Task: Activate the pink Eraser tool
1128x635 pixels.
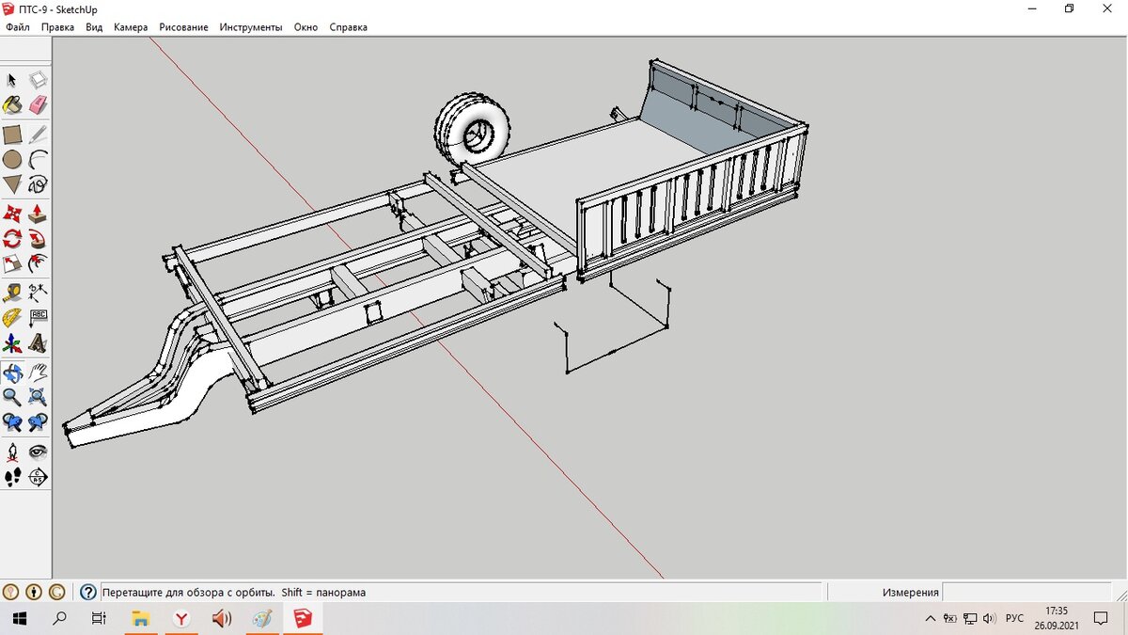Action: point(39,104)
